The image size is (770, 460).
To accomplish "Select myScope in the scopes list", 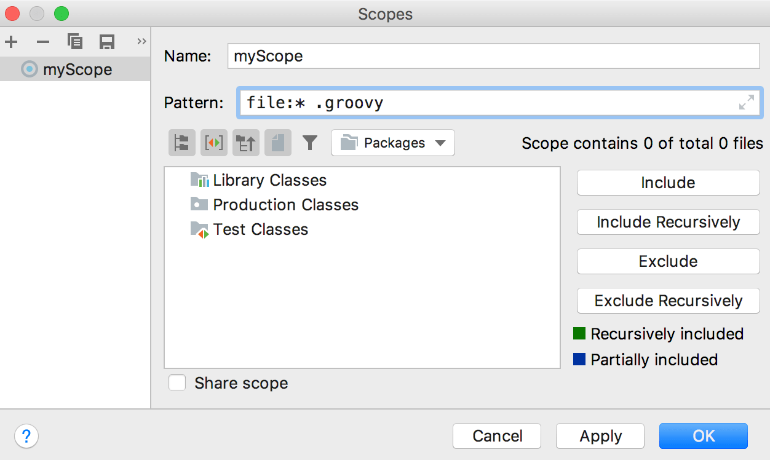I will [x=75, y=69].
